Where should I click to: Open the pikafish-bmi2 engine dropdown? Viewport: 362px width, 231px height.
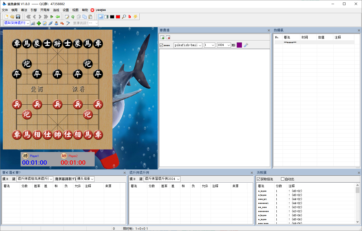pos(200,45)
